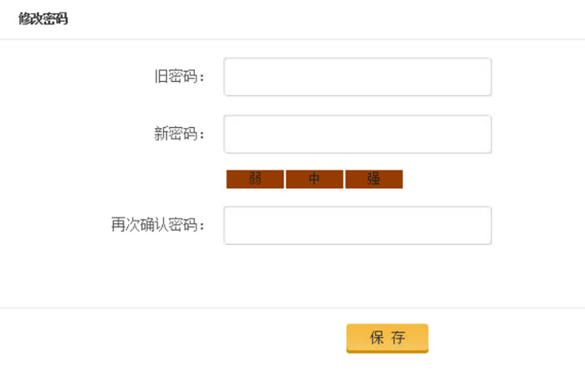585x387 pixels.
Task: Click the 弱 password strength block
Action: tap(255, 179)
